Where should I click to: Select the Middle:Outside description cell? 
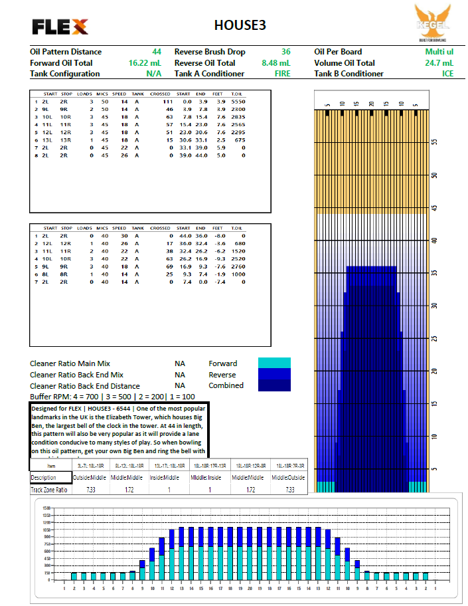click(x=288, y=478)
